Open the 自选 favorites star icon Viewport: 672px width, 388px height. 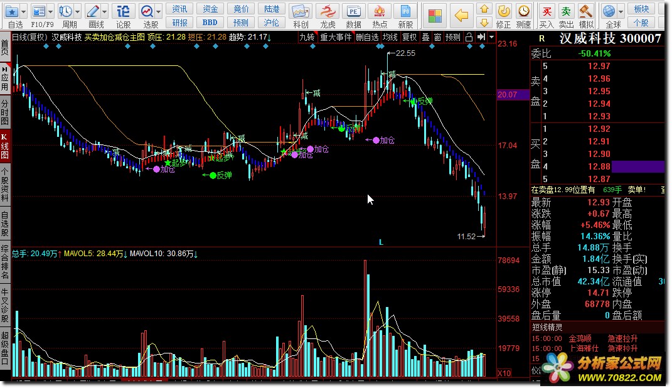point(12,11)
